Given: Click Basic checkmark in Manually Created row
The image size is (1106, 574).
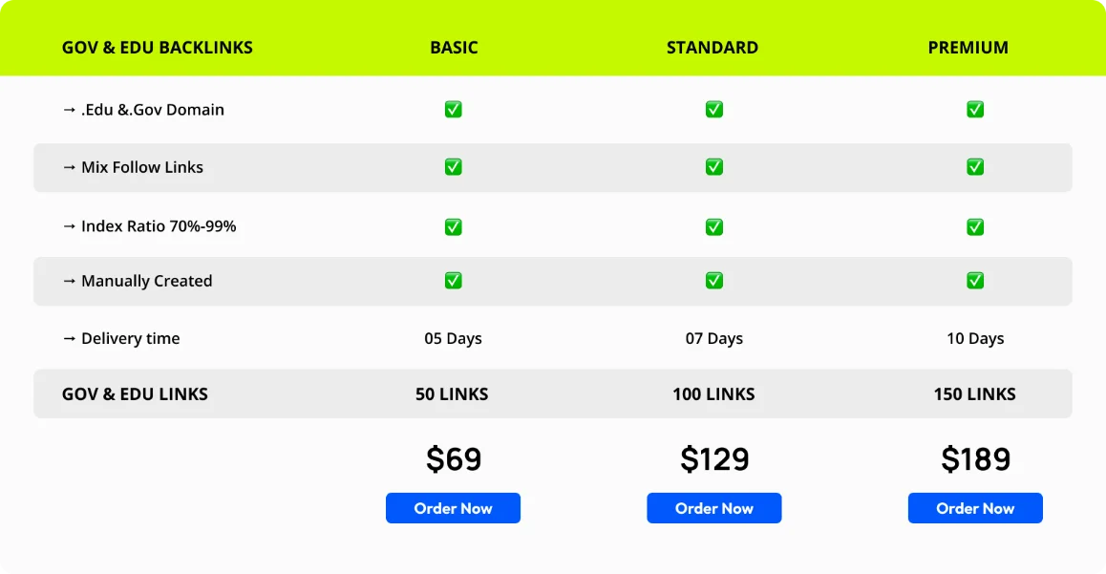Looking at the screenshot, I should (453, 281).
